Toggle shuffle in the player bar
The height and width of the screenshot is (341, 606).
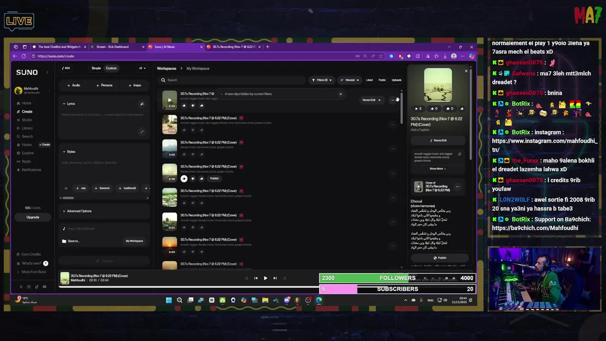pos(246,278)
